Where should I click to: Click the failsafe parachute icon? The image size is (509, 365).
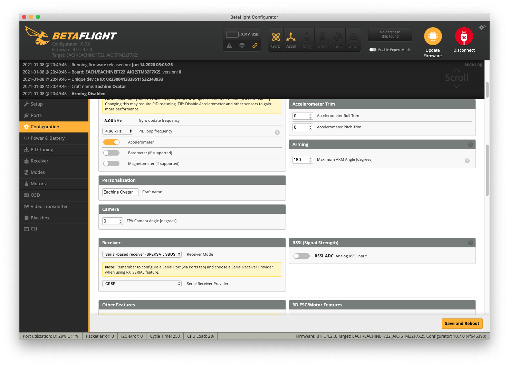[x=242, y=46]
